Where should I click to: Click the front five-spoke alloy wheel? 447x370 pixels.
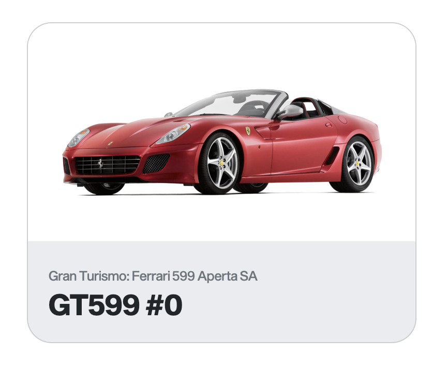[221, 163]
